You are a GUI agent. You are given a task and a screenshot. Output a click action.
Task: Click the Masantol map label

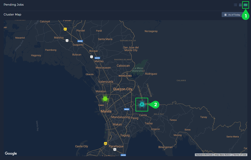20,38
